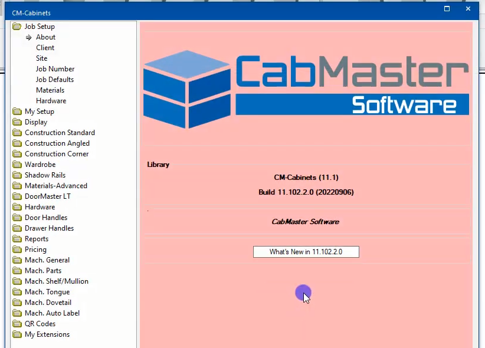Click the Reports folder icon

point(17,239)
